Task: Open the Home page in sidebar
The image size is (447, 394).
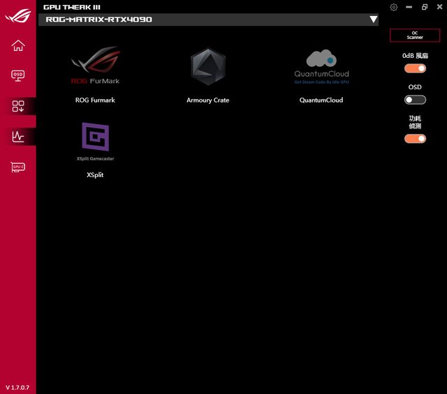Action: tap(18, 46)
